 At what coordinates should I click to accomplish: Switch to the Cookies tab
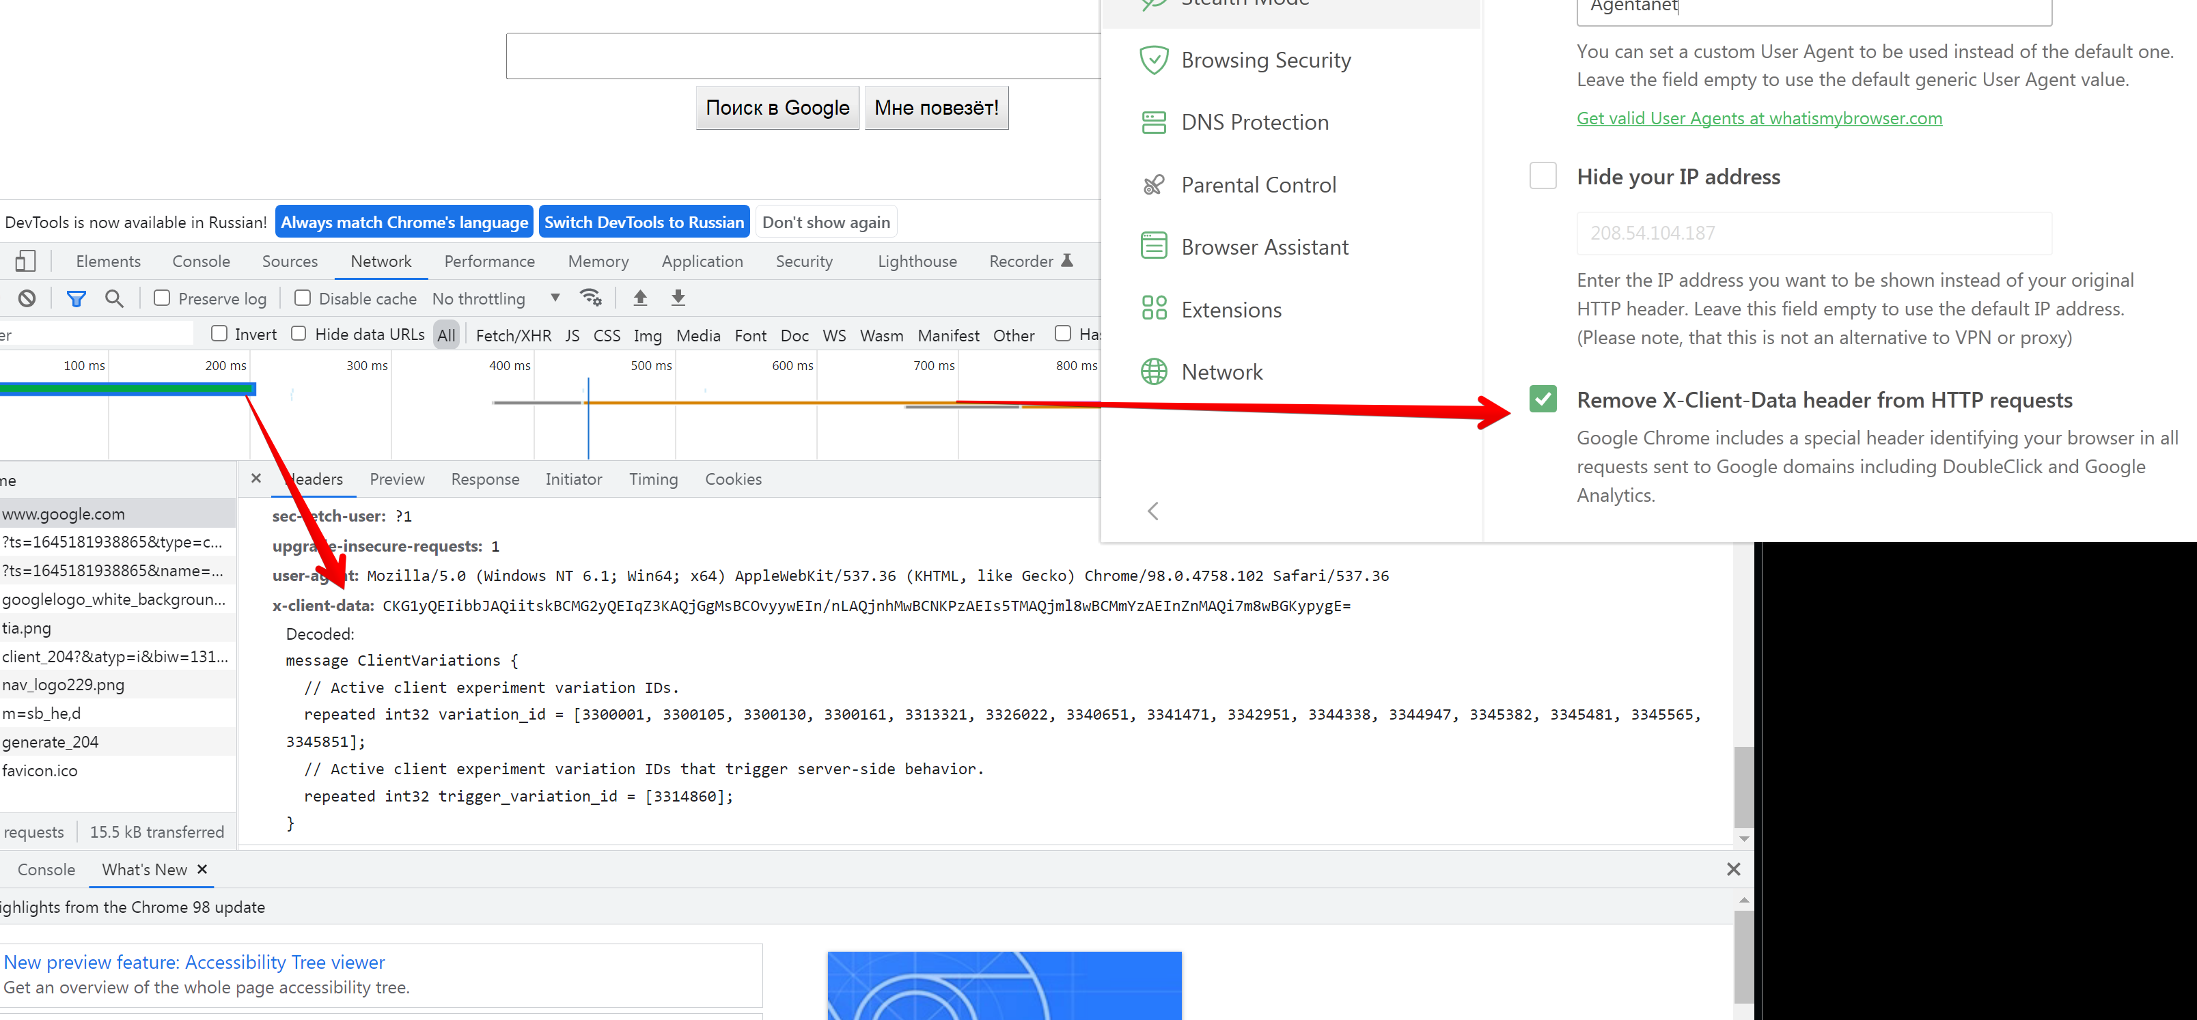point(732,479)
